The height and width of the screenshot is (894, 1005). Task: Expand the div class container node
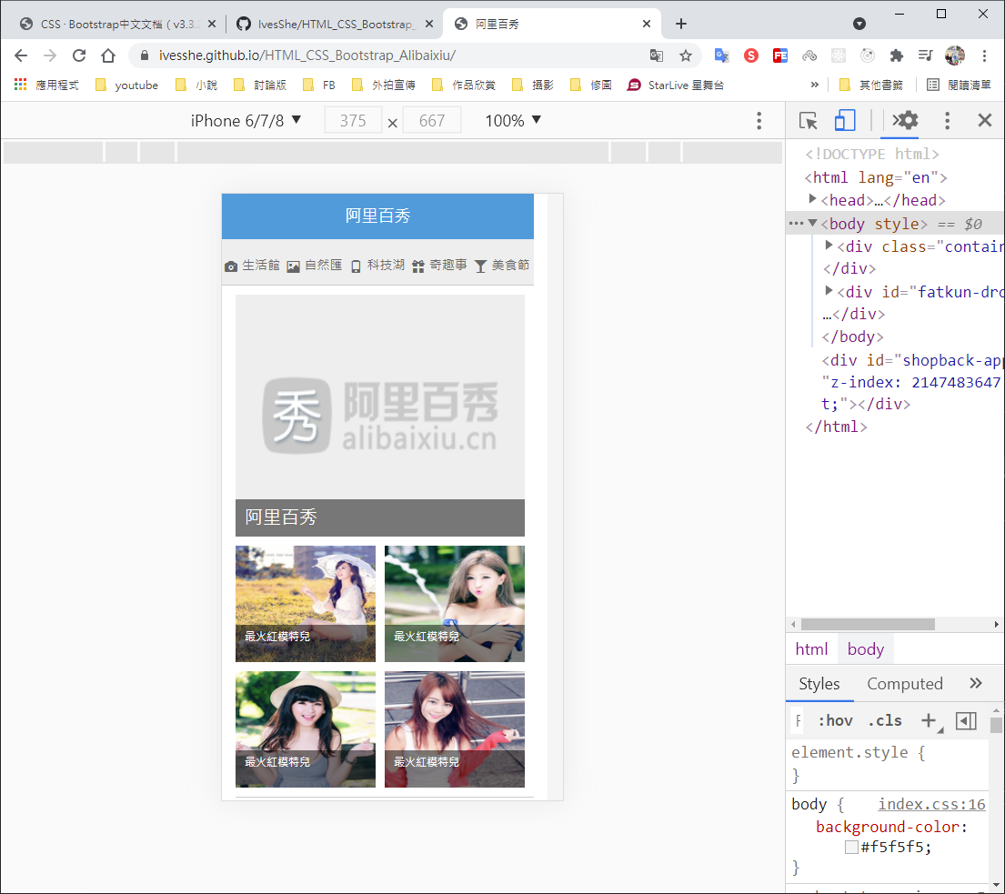829,246
